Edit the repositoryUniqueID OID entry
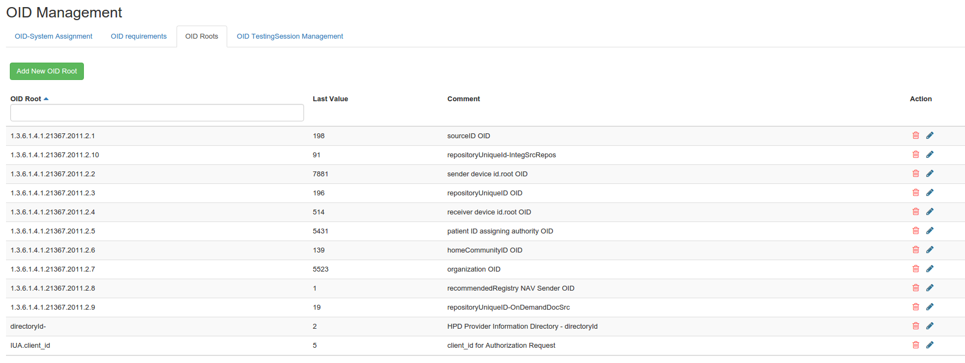This screenshot has width=965, height=363. tap(930, 193)
